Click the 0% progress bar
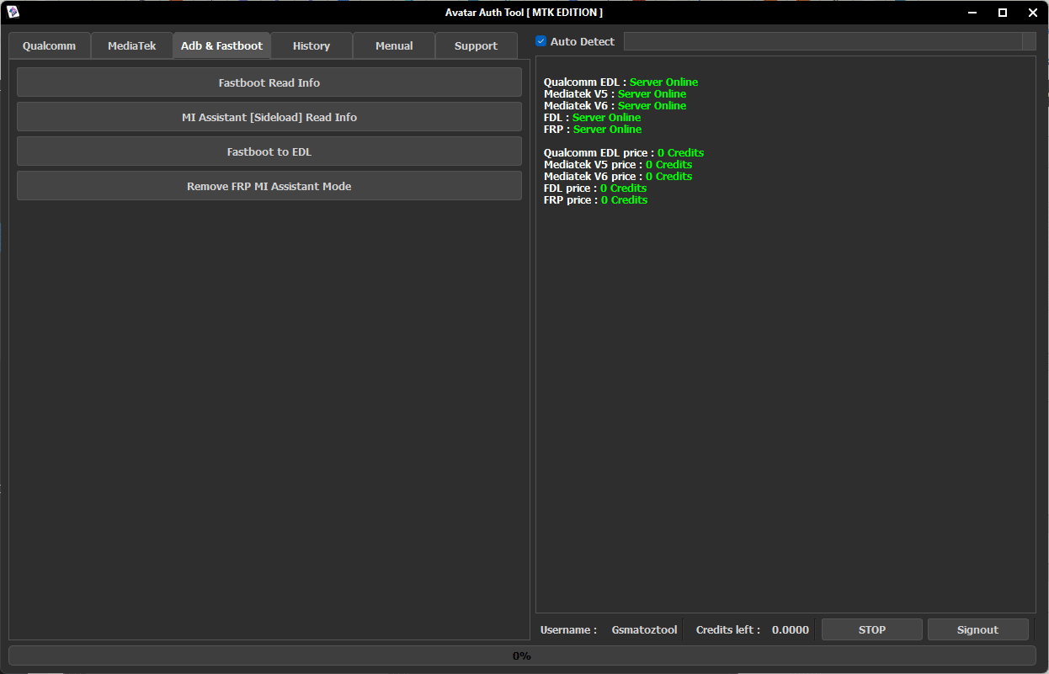Screen dimensions: 1049x674 click(522, 655)
